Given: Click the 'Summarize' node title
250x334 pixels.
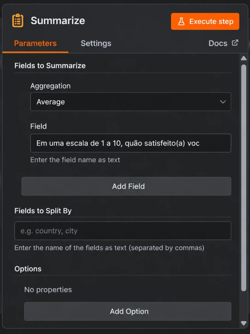Looking at the screenshot, I should 58,21.
